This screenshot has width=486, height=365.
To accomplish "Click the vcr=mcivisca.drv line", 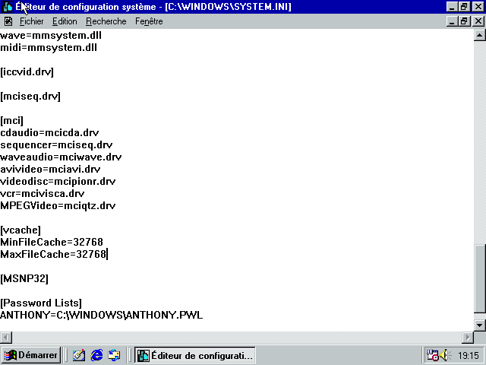I will 43,194.
